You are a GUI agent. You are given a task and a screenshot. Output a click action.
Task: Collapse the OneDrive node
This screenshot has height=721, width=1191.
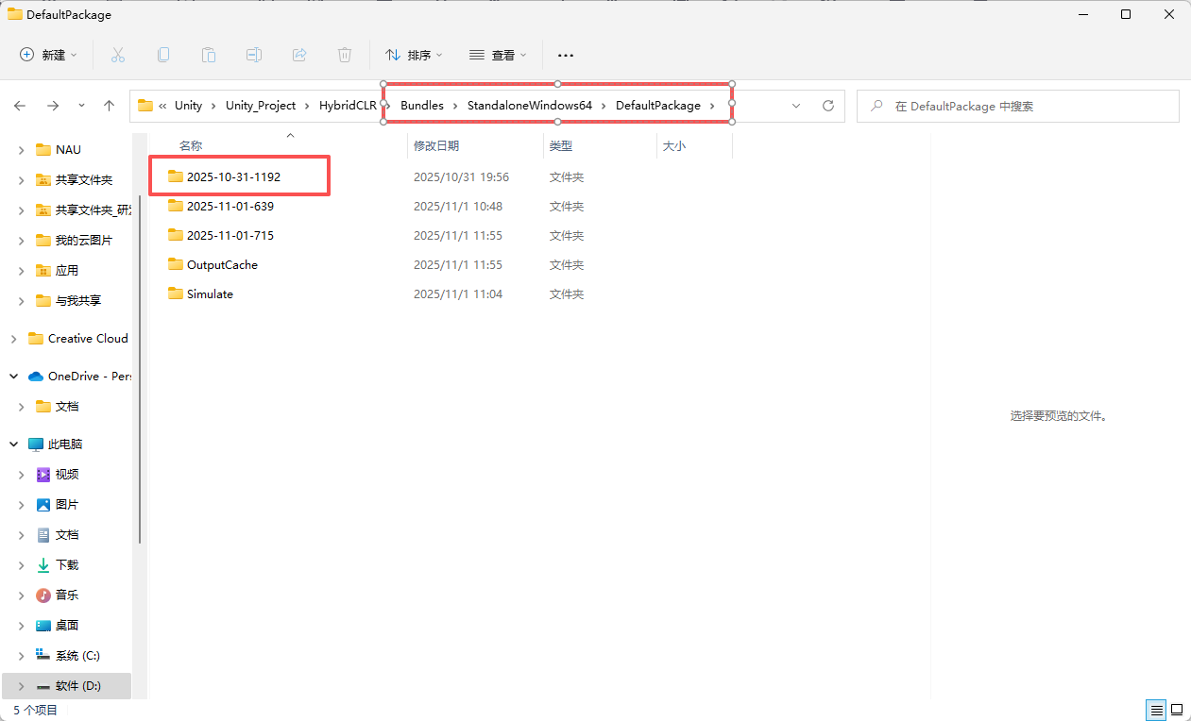coord(13,377)
